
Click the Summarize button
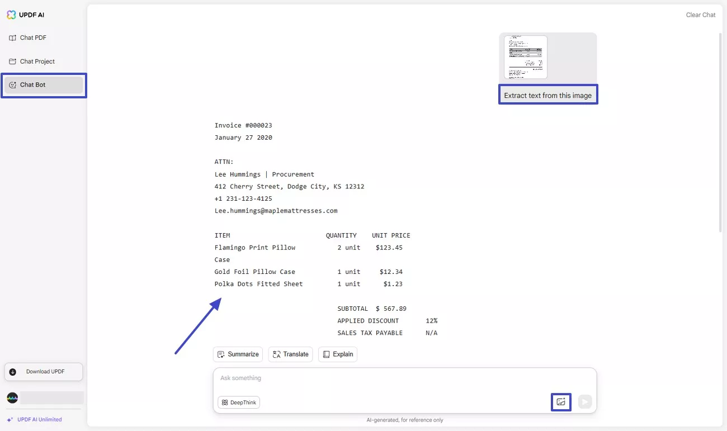coord(238,354)
